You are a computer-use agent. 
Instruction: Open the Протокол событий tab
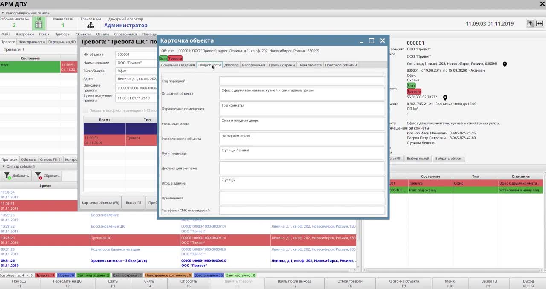click(340, 65)
